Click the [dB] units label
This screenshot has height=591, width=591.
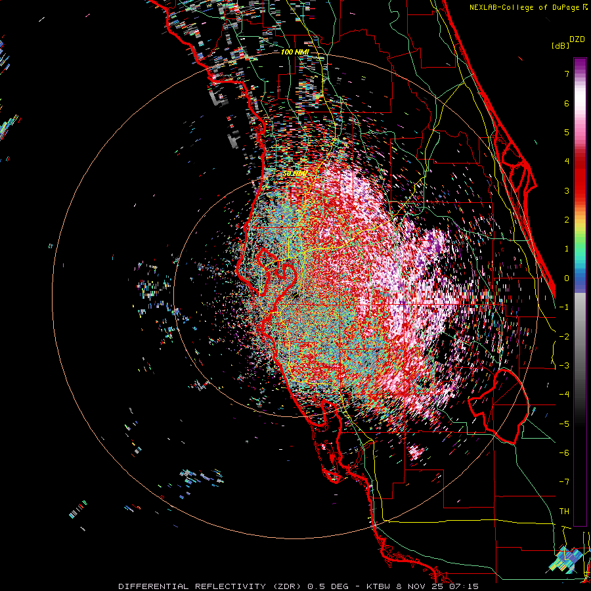pos(560,45)
